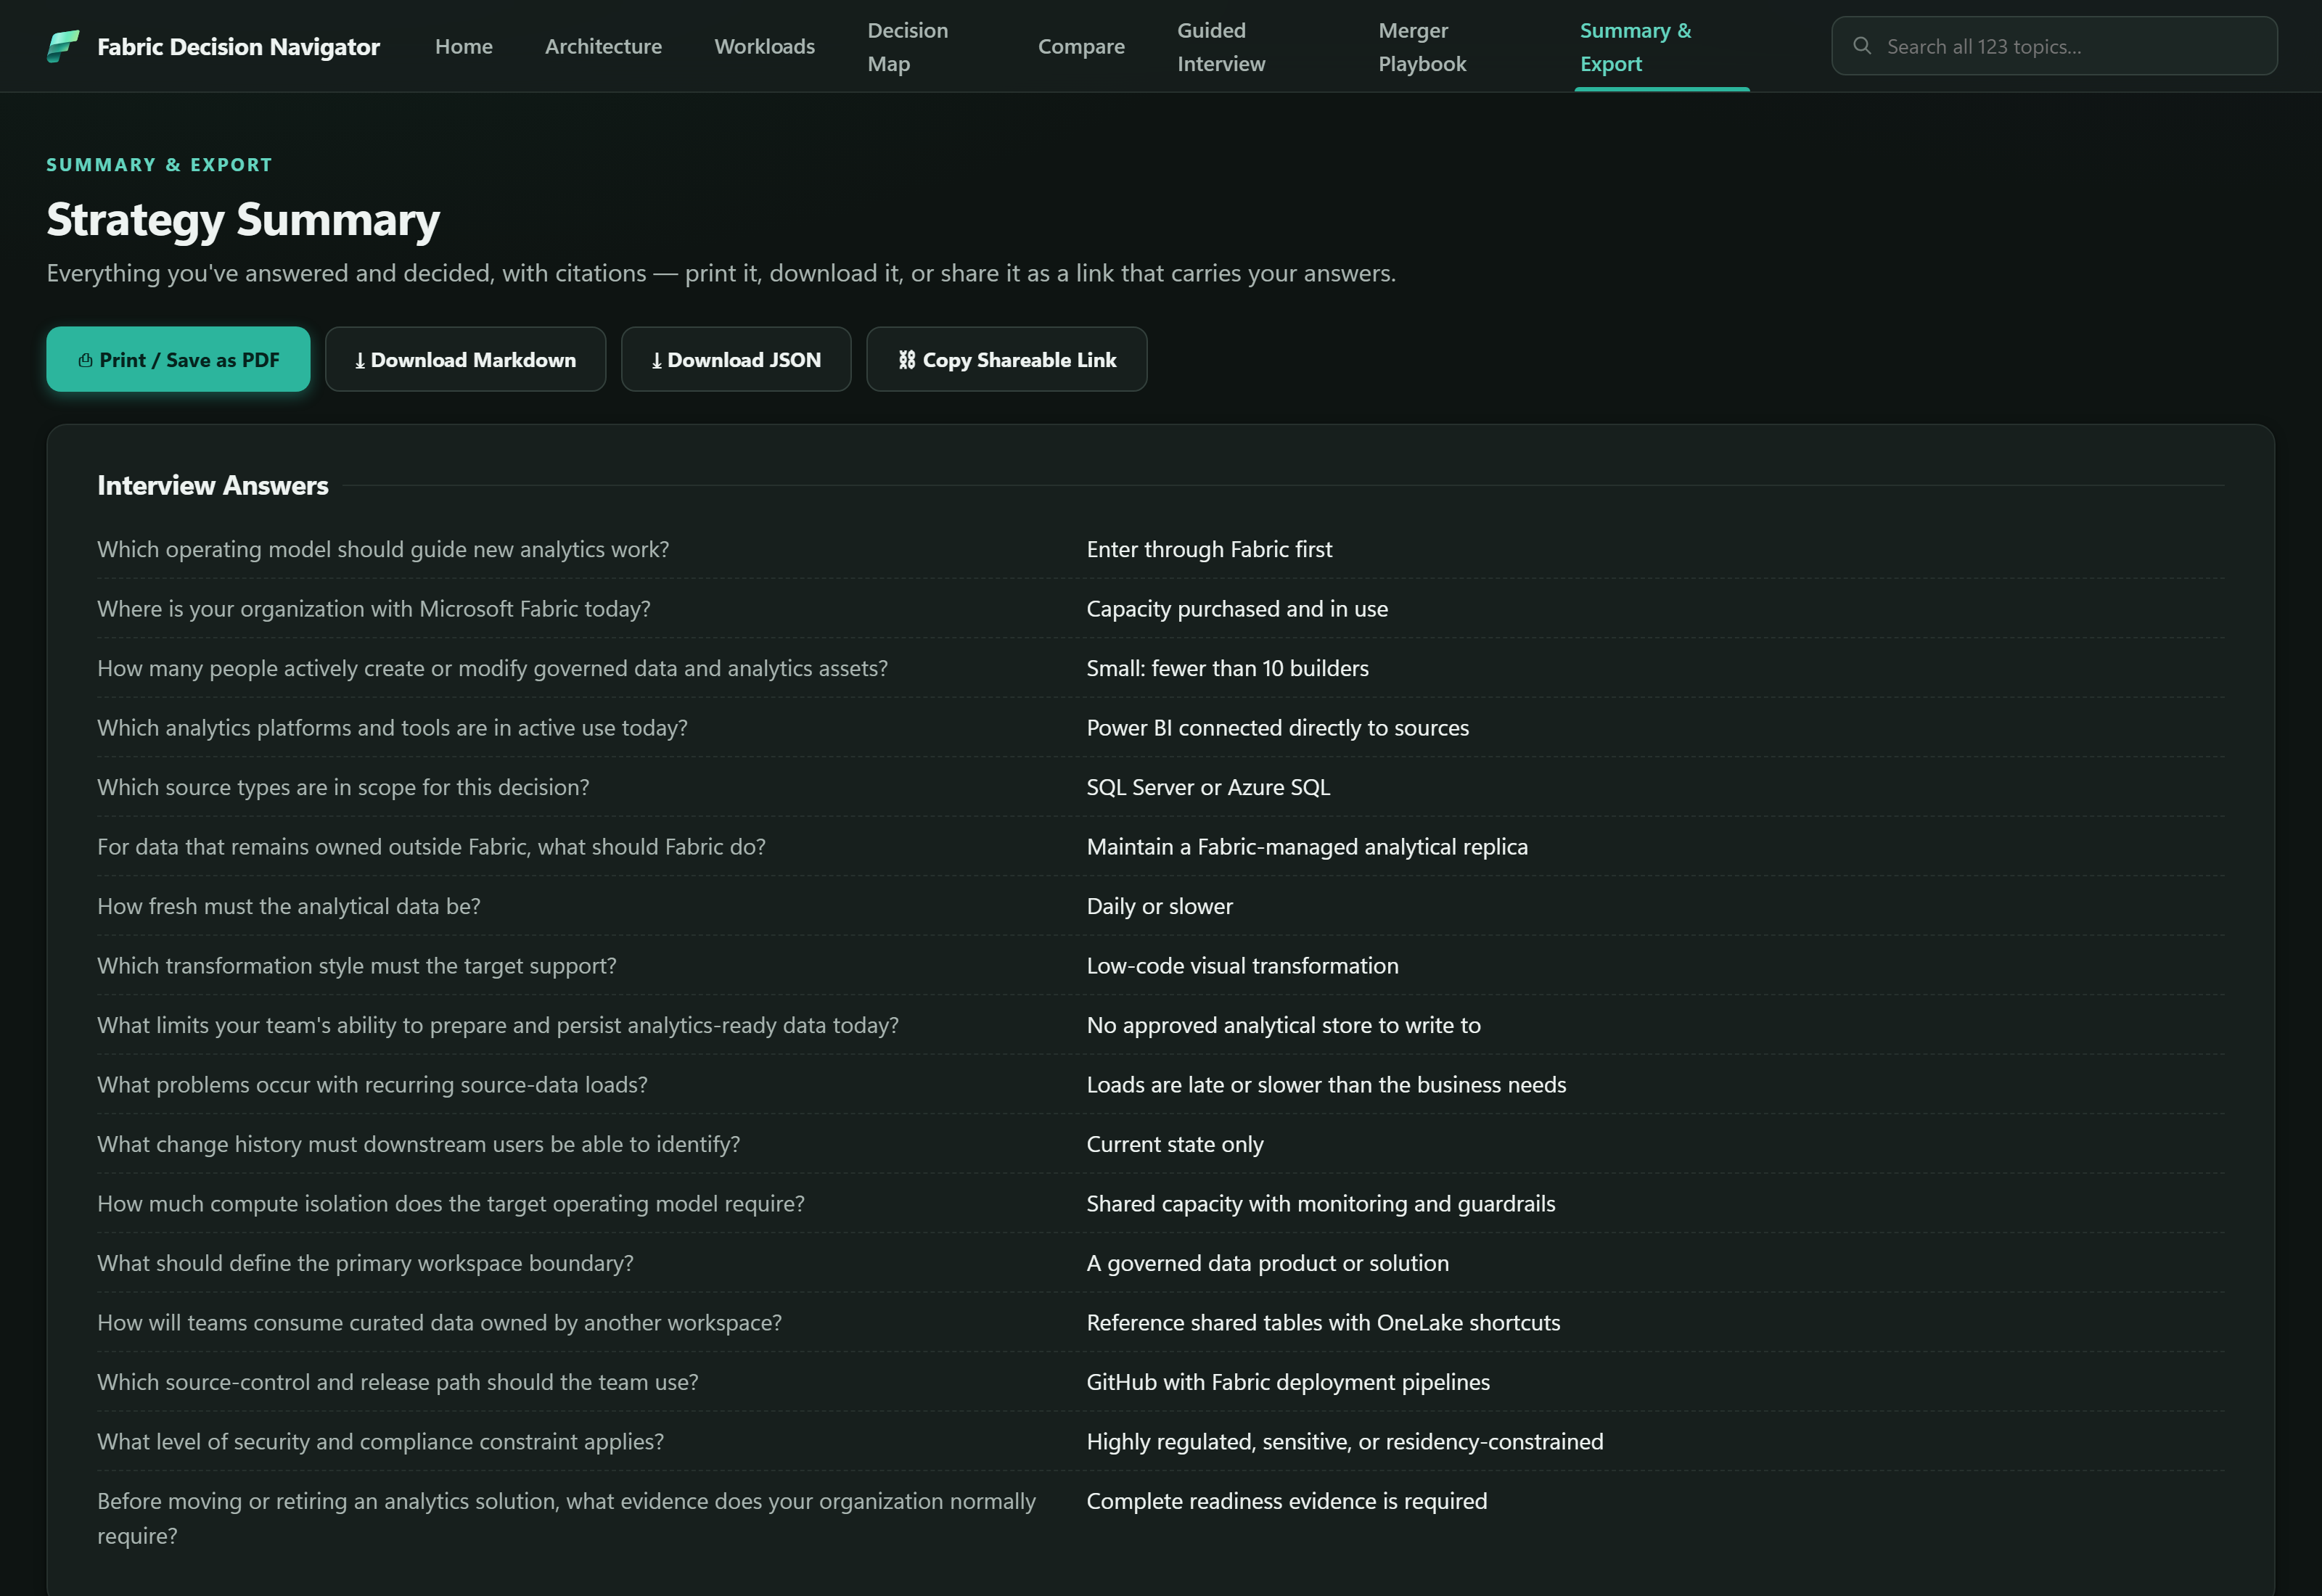Click question about source-control and release path

coord(397,1382)
